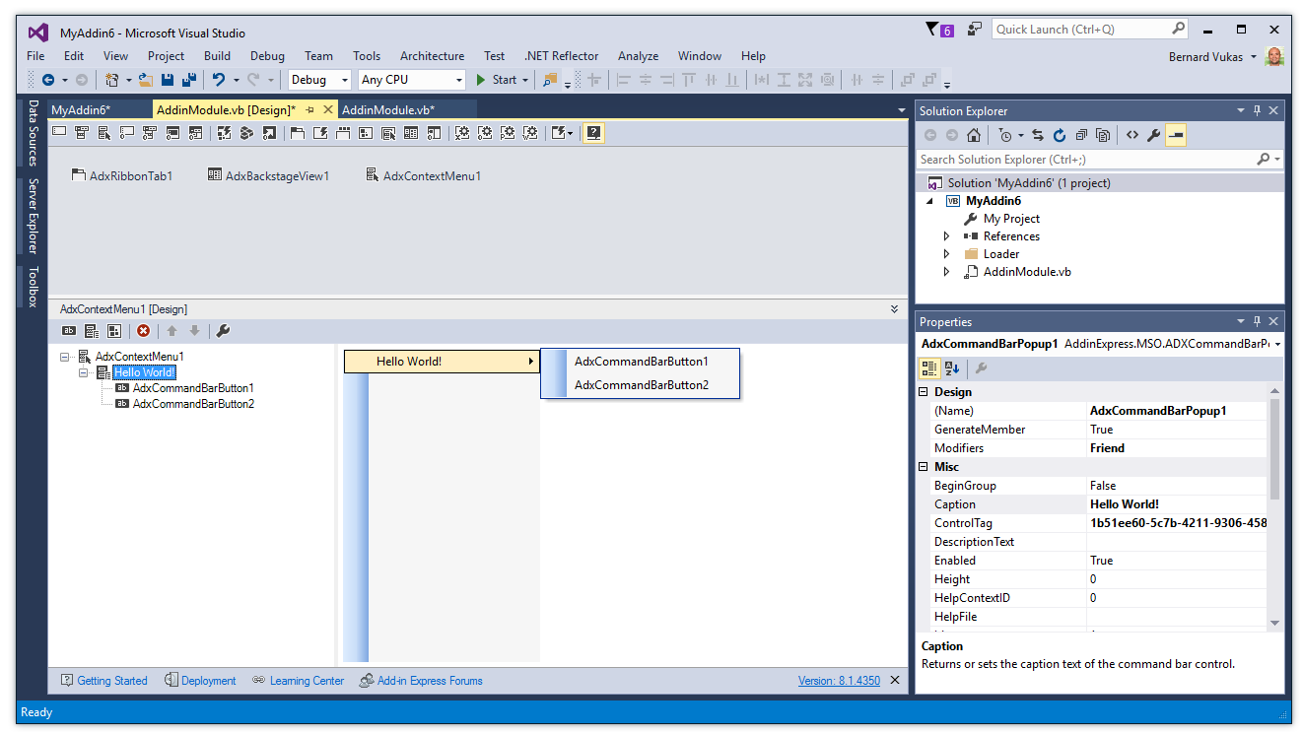Expand the AddinModule.vb node
The width and height of the screenshot is (1303, 734).
pos(946,272)
